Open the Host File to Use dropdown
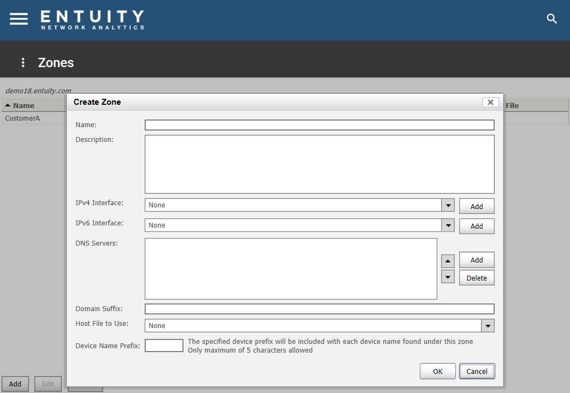Viewport: 570px width, 393px height. coord(488,325)
